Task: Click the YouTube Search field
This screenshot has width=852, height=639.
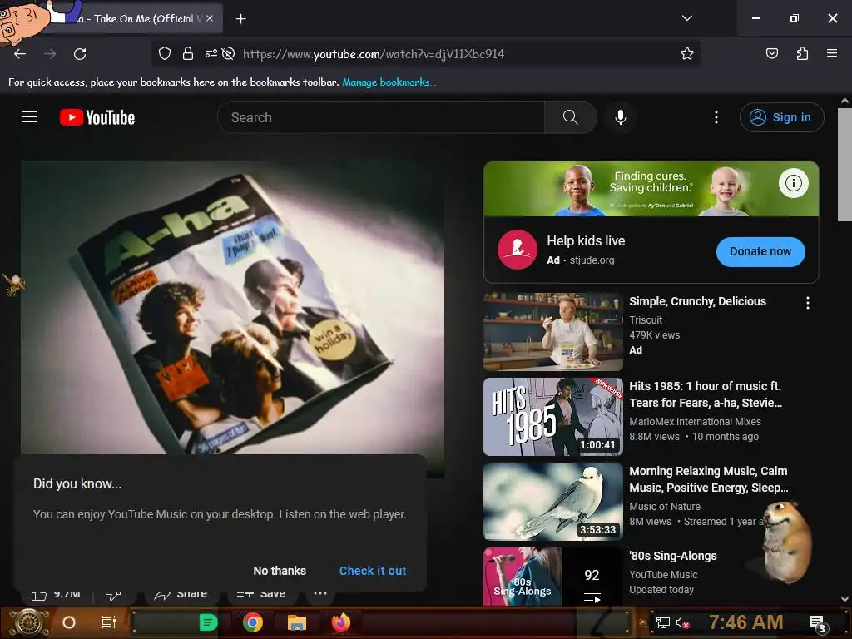Action: point(381,117)
